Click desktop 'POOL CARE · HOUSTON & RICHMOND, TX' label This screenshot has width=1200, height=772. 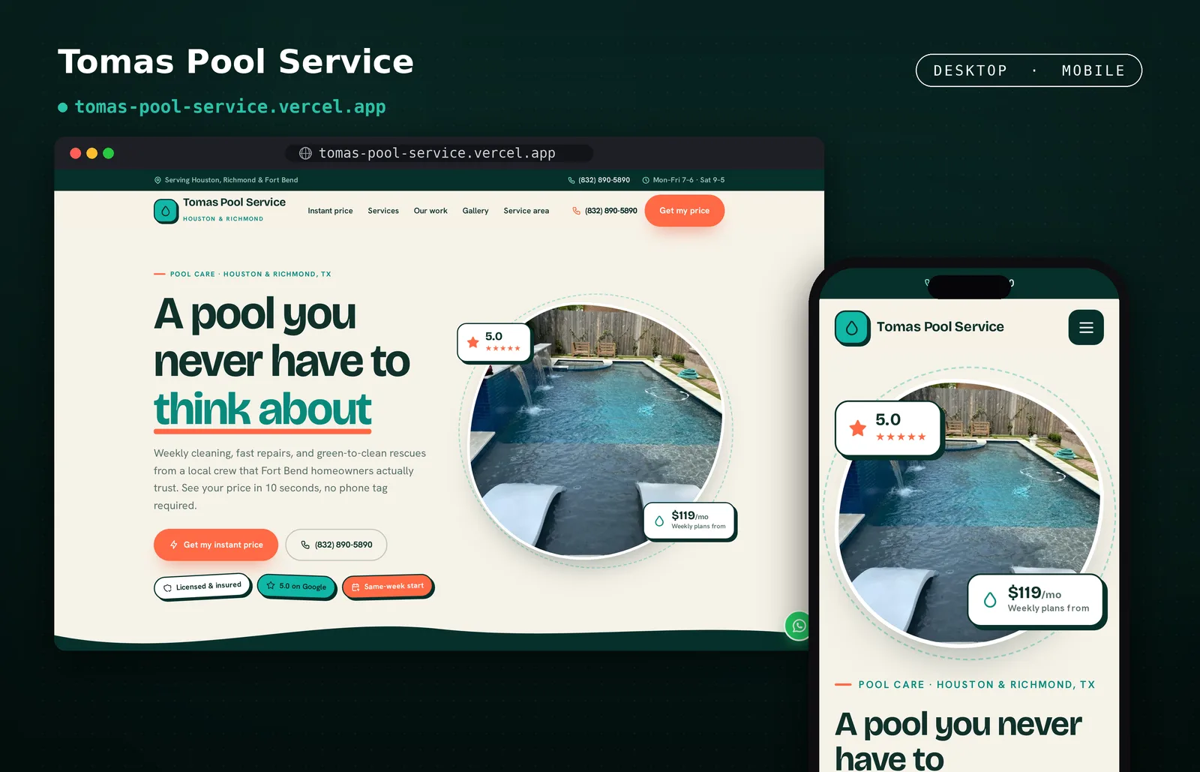250,275
